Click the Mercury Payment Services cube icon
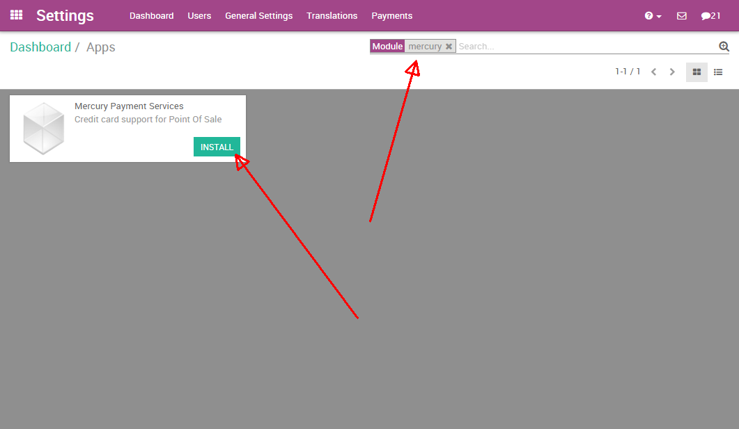739x429 pixels. pyautogui.click(x=44, y=128)
